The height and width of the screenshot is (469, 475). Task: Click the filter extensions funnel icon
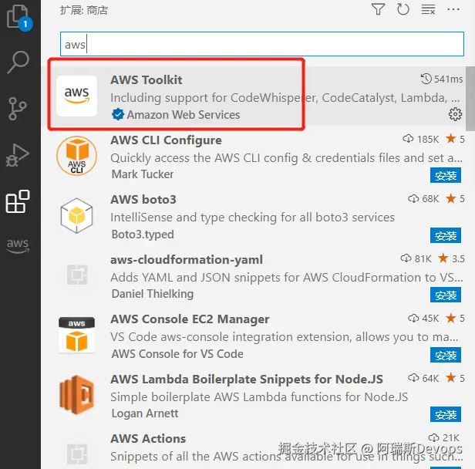(x=378, y=9)
